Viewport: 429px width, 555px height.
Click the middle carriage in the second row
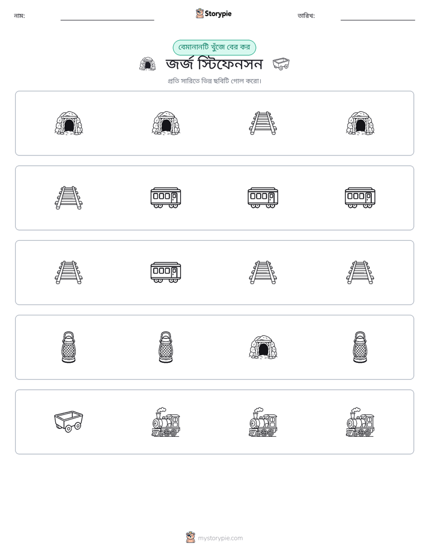pyautogui.click(x=263, y=198)
